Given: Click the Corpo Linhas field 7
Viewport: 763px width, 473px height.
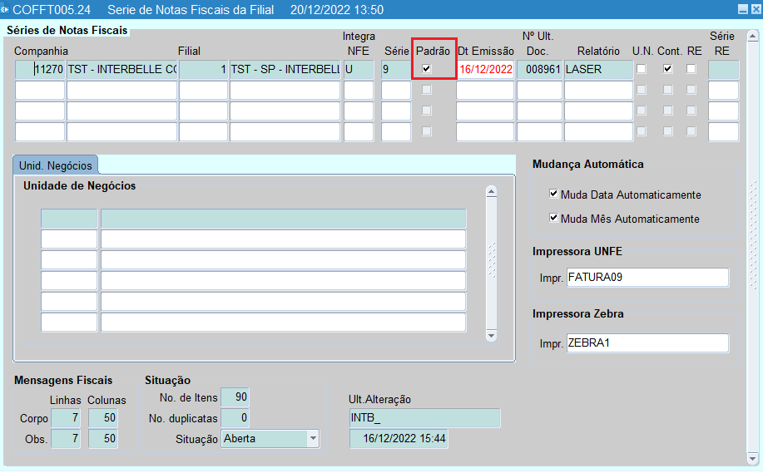Looking at the screenshot, I should point(66,417).
